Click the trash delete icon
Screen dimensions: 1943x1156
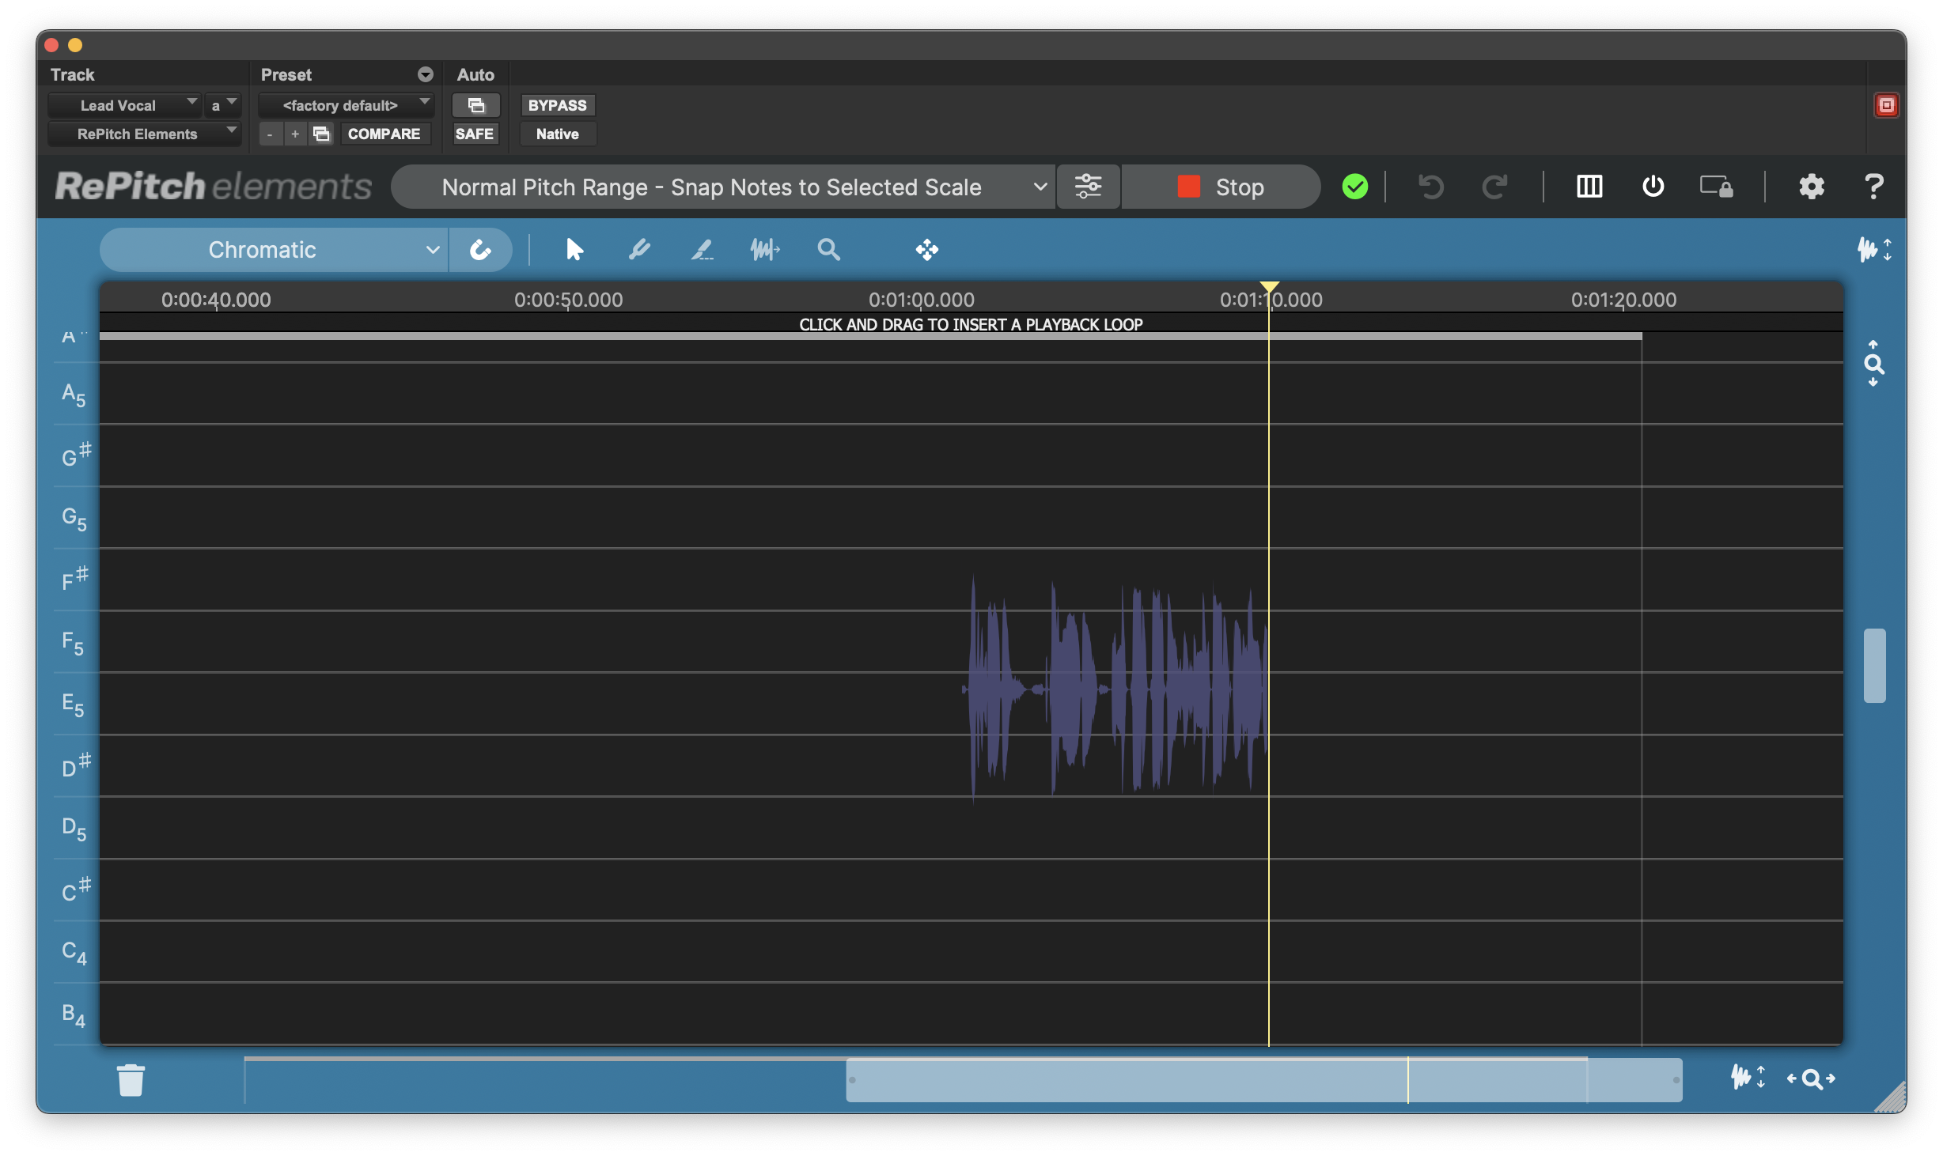[131, 1080]
